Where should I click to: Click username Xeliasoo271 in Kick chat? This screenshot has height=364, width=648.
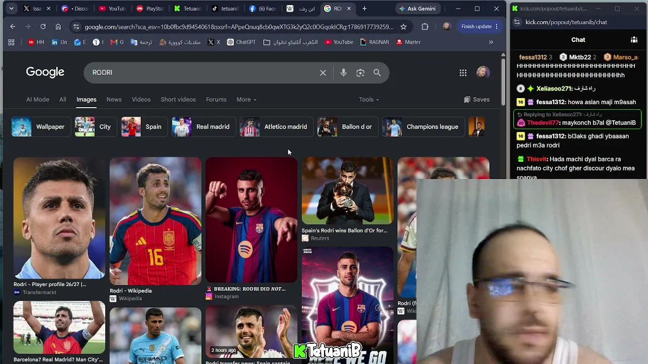[x=554, y=88]
